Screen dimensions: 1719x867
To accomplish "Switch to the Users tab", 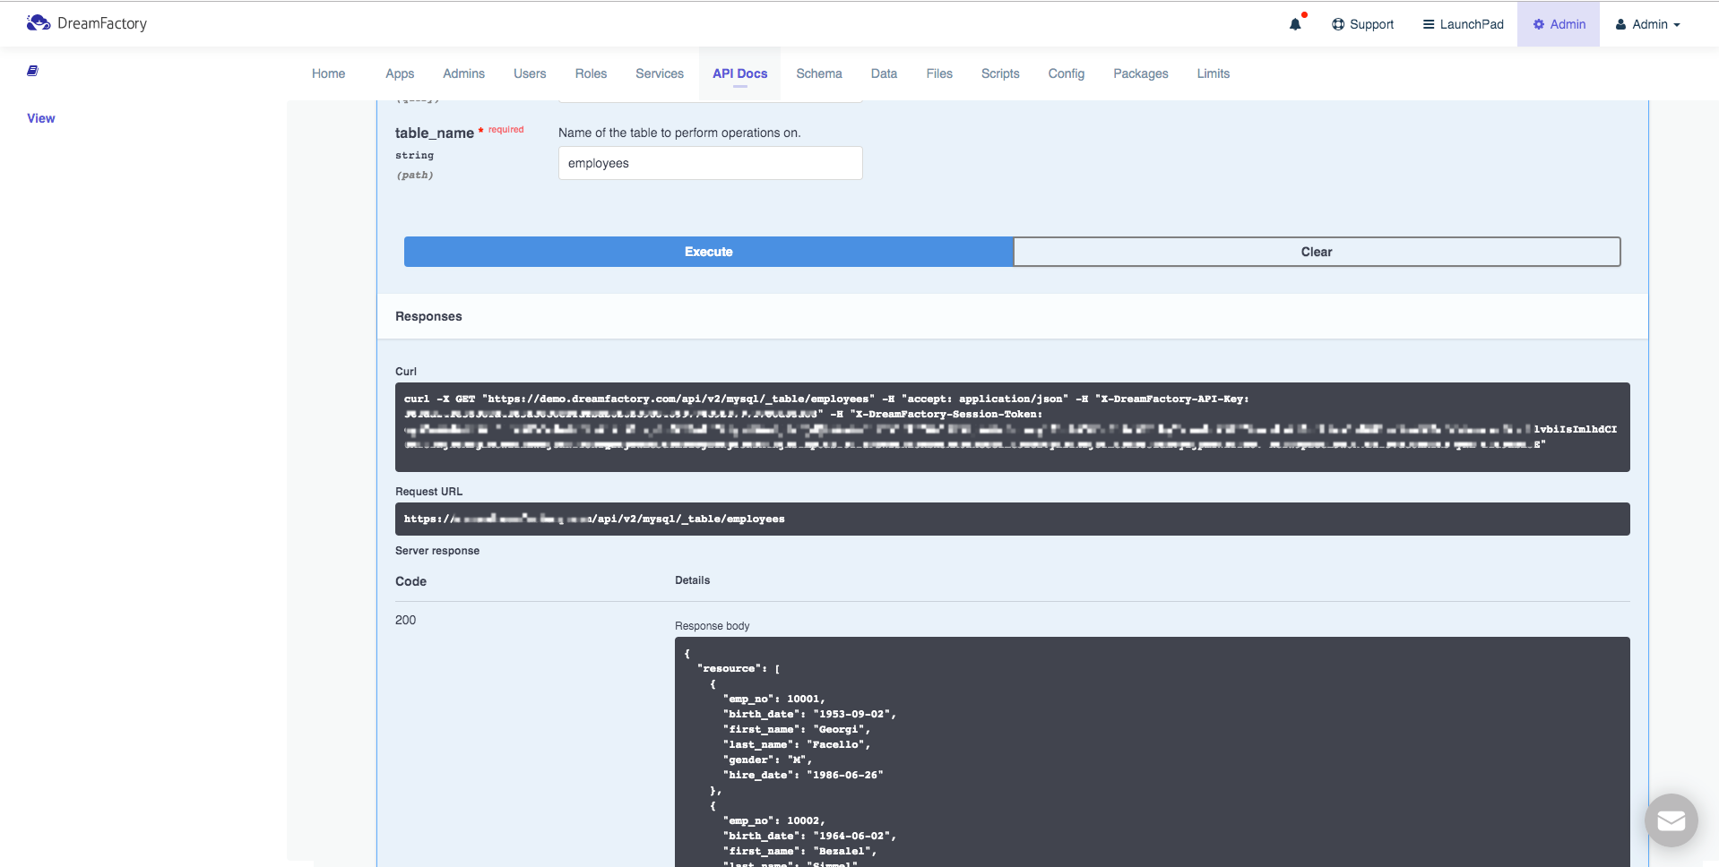I will click(530, 73).
